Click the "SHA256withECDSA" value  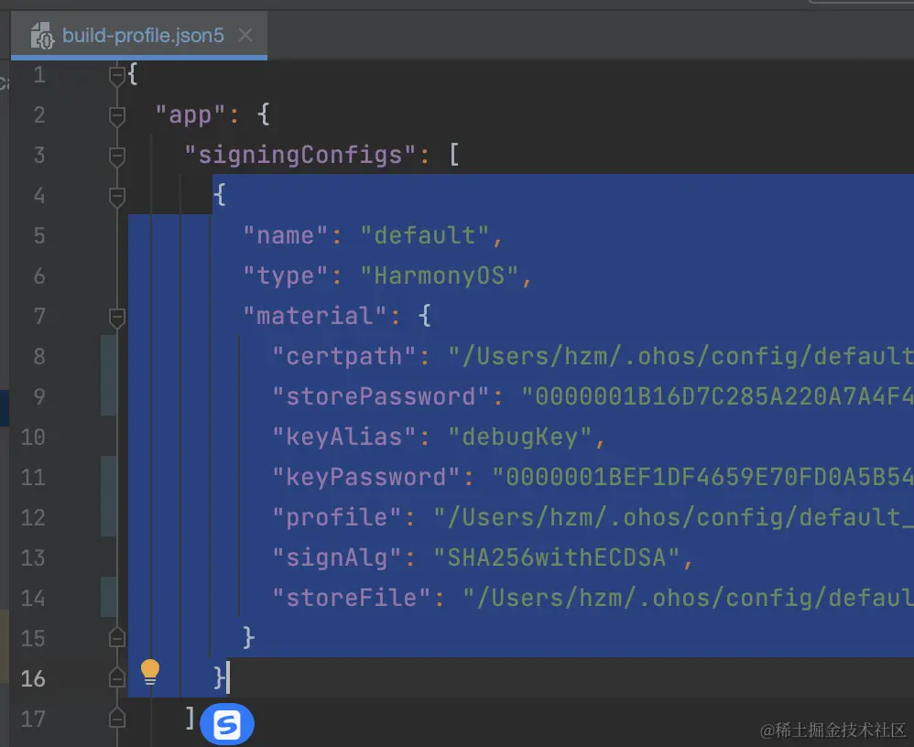pos(557,558)
